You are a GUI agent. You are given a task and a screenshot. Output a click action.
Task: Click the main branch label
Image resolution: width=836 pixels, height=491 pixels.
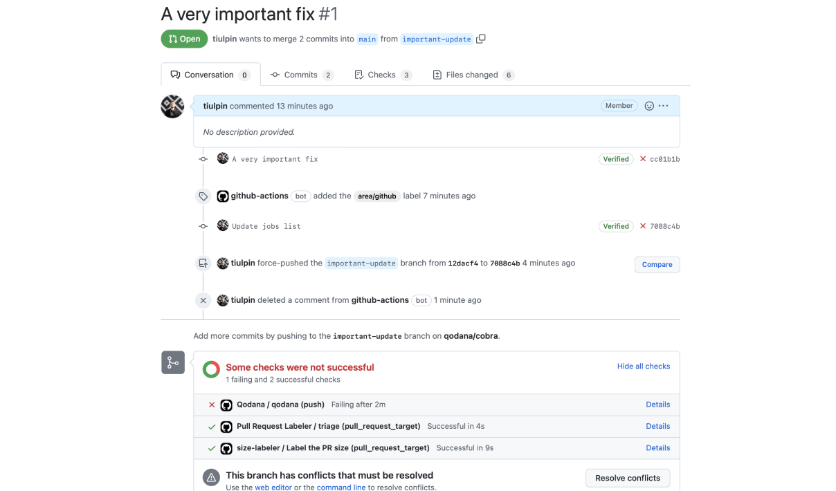(367, 39)
